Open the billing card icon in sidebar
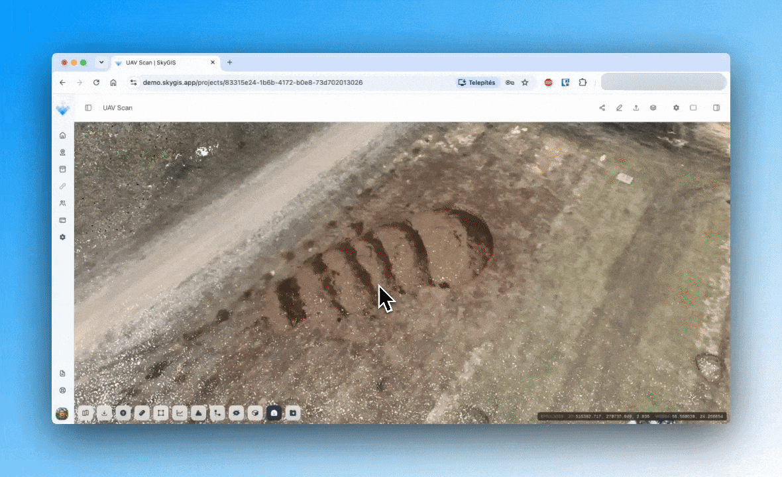This screenshot has height=477, width=782. [x=62, y=220]
